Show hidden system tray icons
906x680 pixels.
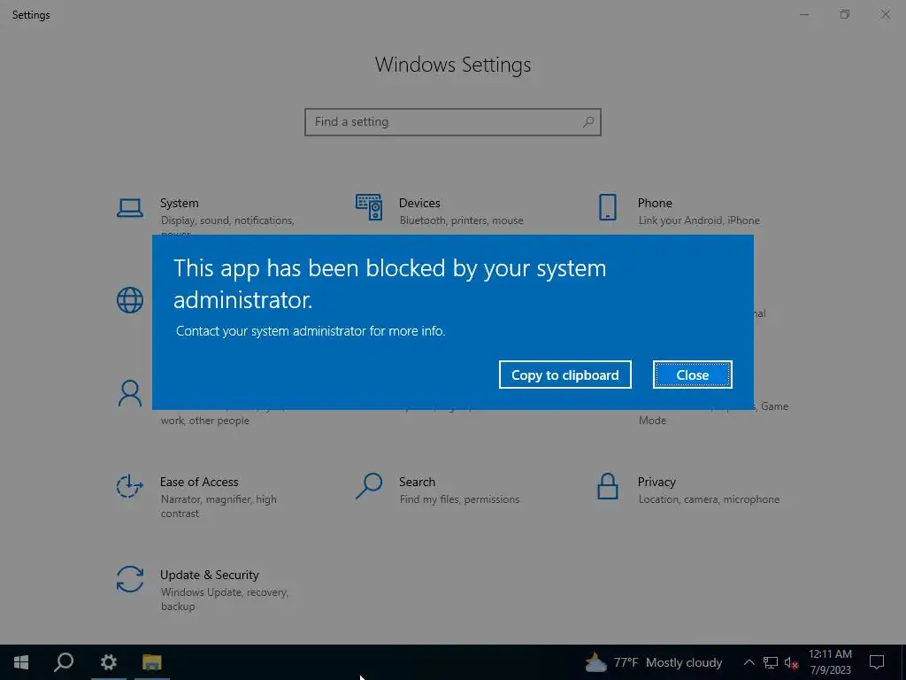tap(749, 662)
